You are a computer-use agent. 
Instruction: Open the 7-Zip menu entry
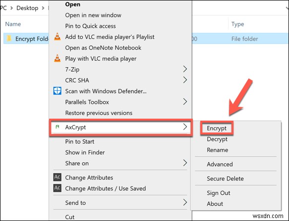pyautogui.click(x=72, y=70)
